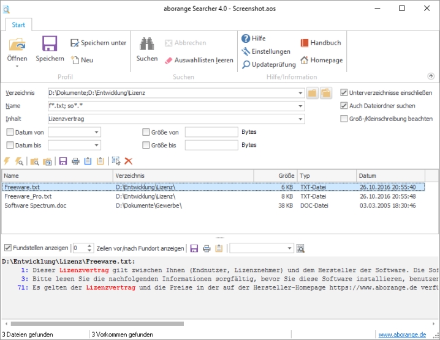Enable Groß-/Kleinschreibung beachten checkbox
The width and height of the screenshot is (440, 340).
click(x=344, y=119)
